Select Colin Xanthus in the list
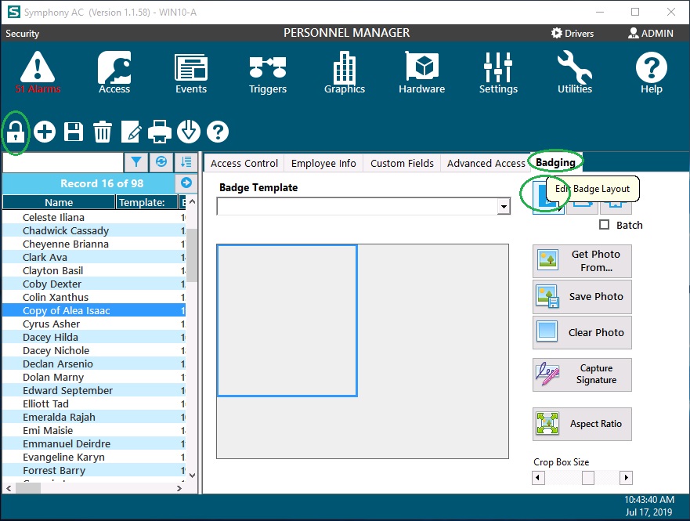Image resolution: width=690 pixels, height=521 pixels. (94, 297)
